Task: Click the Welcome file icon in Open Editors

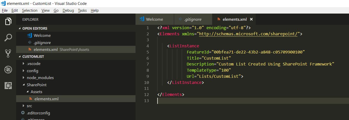Action: tap(29, 35)
